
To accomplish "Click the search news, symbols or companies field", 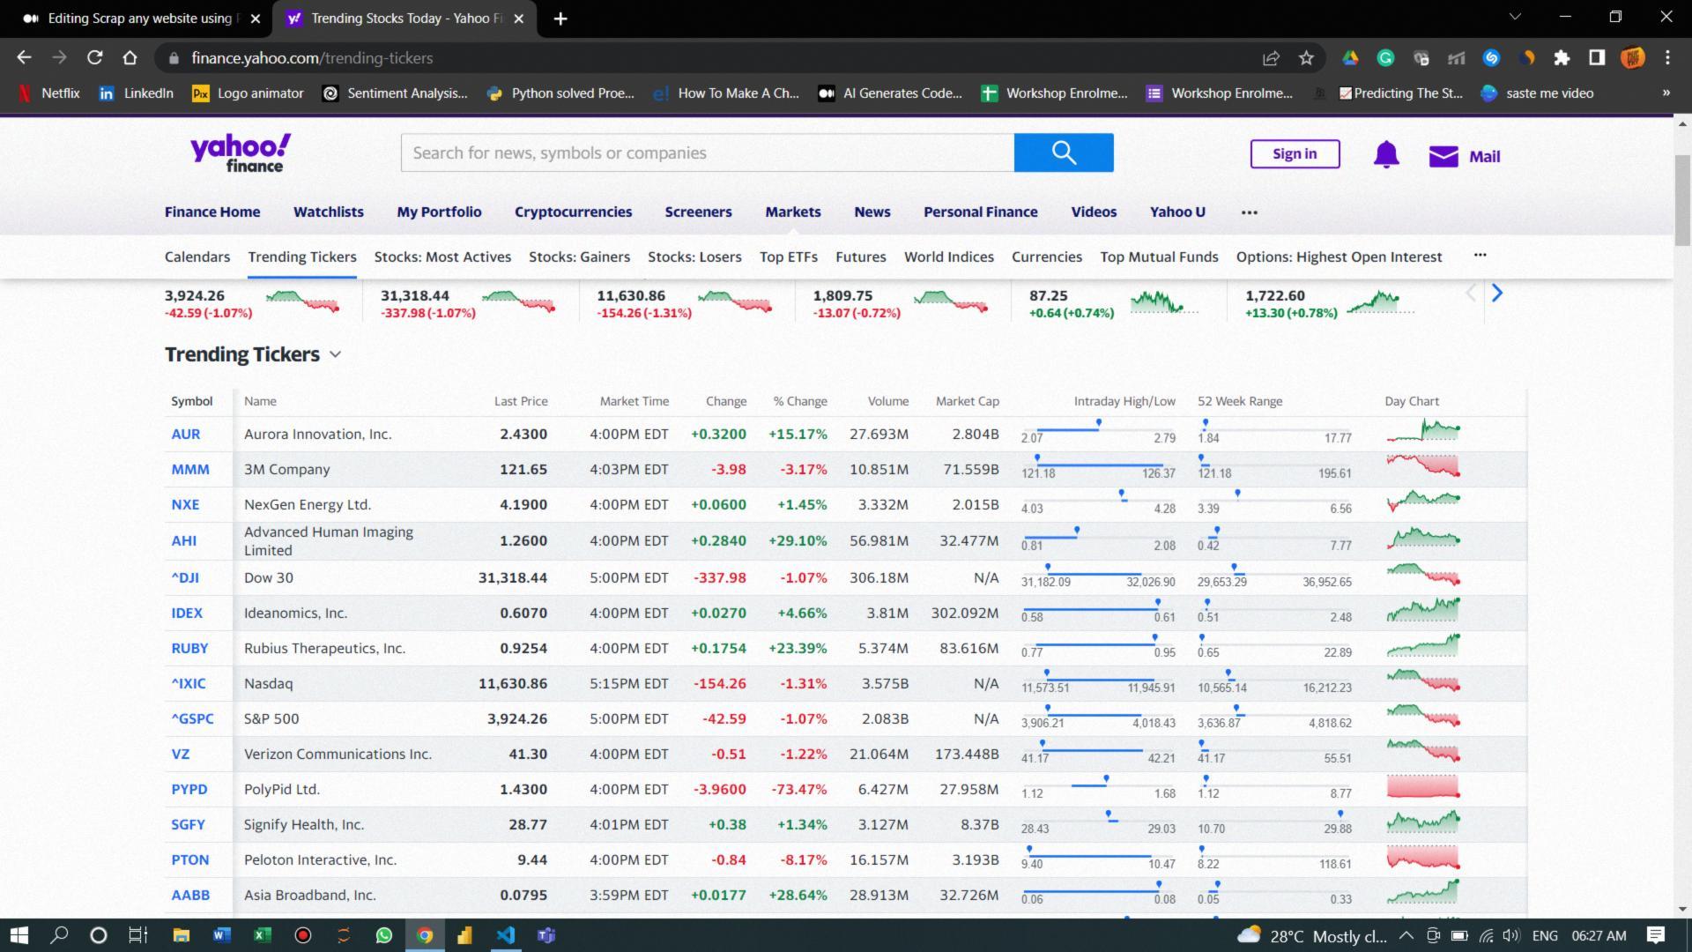I will coord(708,152).
